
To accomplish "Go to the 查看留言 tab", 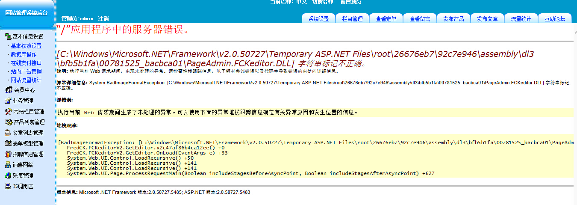I will [x=420, y=19].
